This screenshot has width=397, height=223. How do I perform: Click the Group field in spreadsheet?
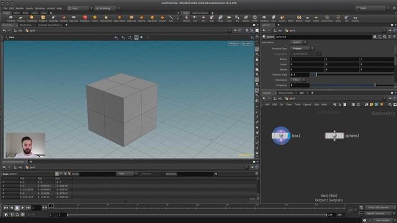click(97, 174)
